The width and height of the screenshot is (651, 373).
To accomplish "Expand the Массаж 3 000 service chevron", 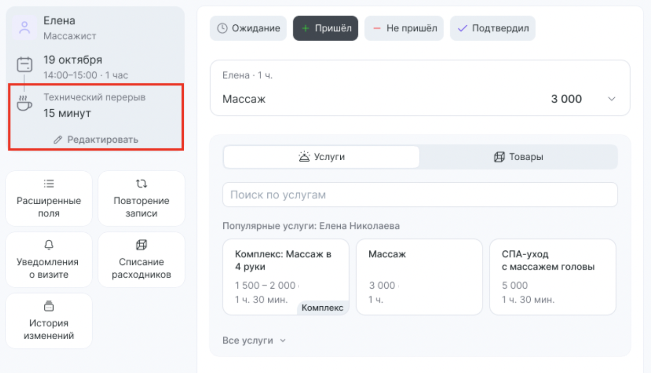I will (x=611, y=99).
